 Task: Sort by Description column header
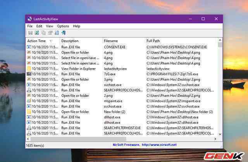click(81, 41)
